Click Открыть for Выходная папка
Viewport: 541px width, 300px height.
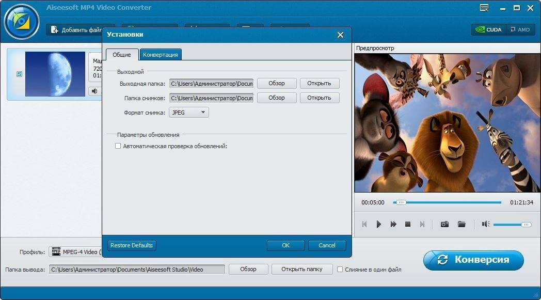coord(319,83)
